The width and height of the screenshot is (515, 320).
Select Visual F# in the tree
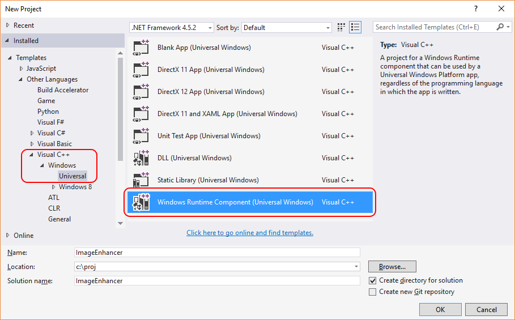coord(50,122)
